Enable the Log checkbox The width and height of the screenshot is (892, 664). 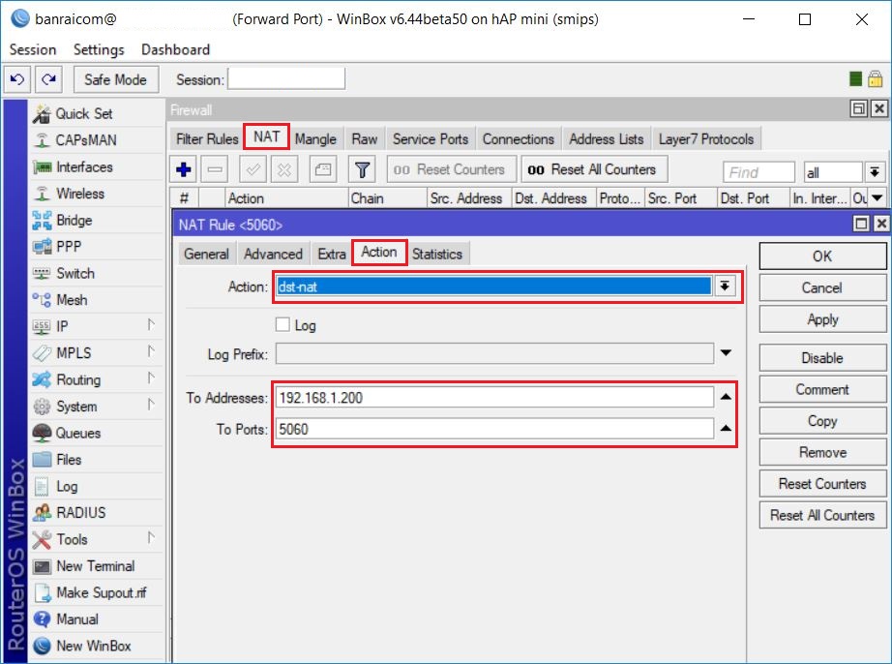[282, 325]
